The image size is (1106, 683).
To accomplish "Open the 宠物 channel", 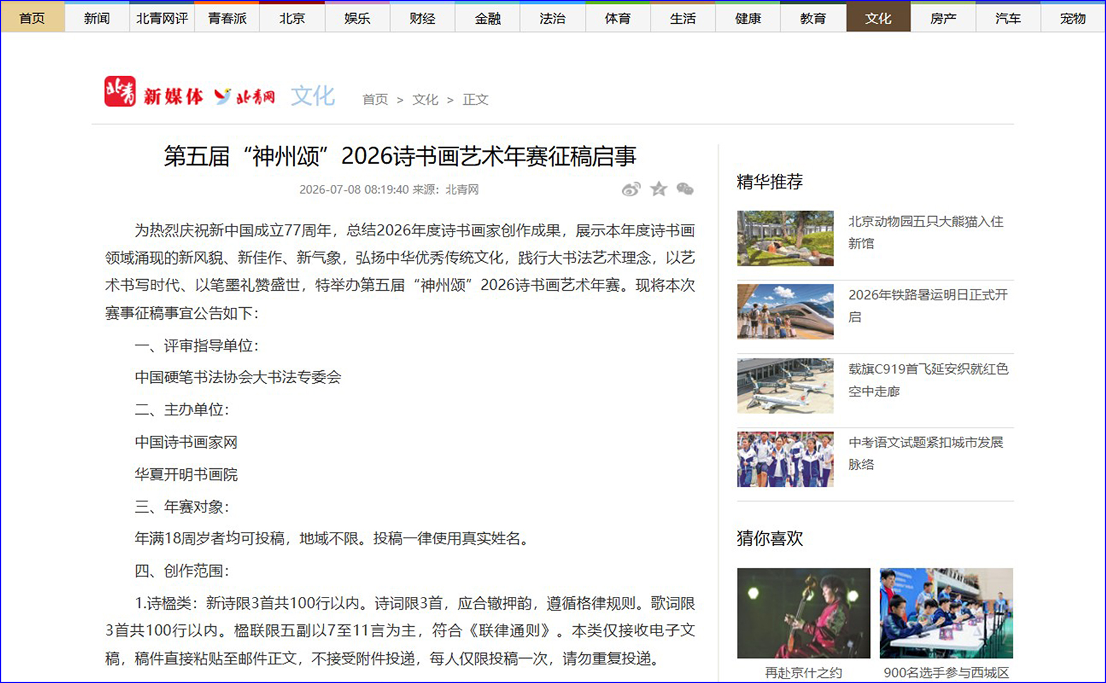I will 1073,18.
